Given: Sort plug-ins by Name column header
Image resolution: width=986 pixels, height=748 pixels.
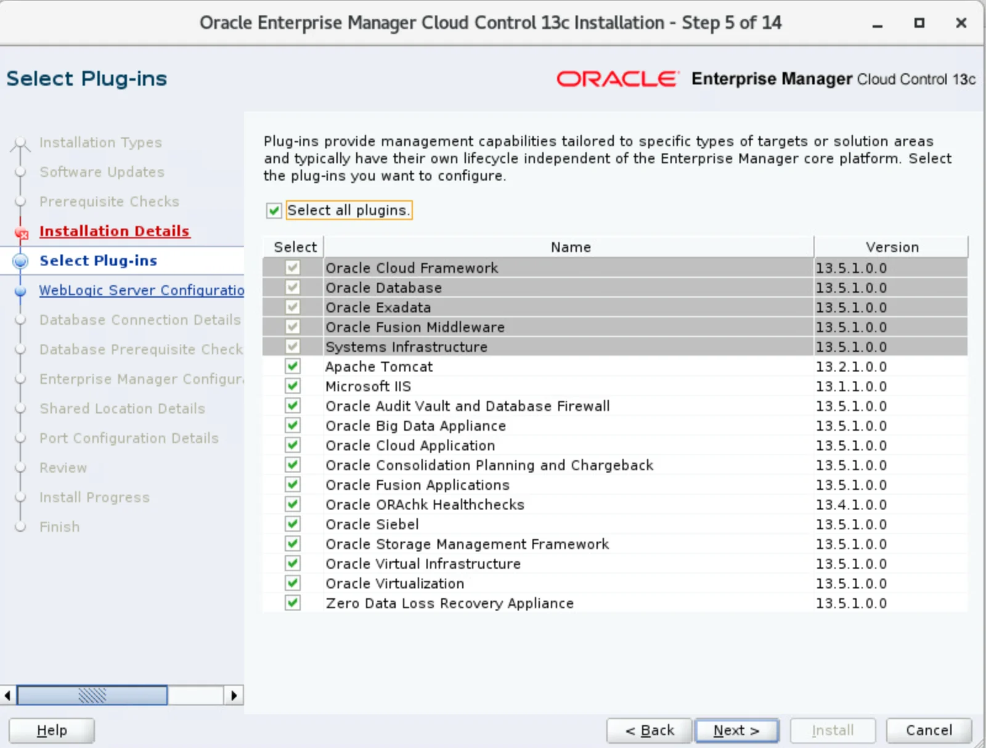Looking at the screenshot, I should [x=569, y=247].
